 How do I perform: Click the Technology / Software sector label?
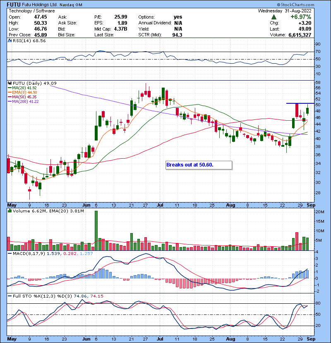(x=32, y=11)
